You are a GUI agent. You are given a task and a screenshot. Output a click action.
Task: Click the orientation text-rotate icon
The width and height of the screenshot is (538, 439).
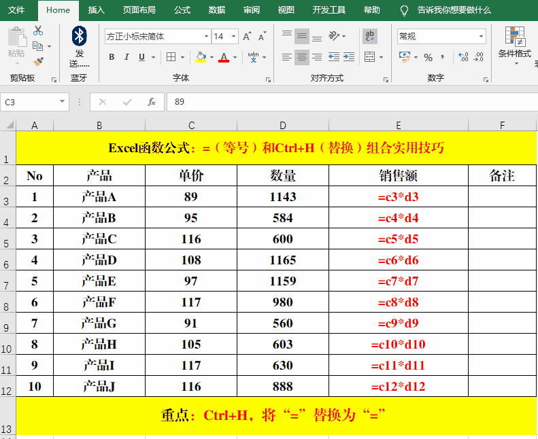click(333, 35)
